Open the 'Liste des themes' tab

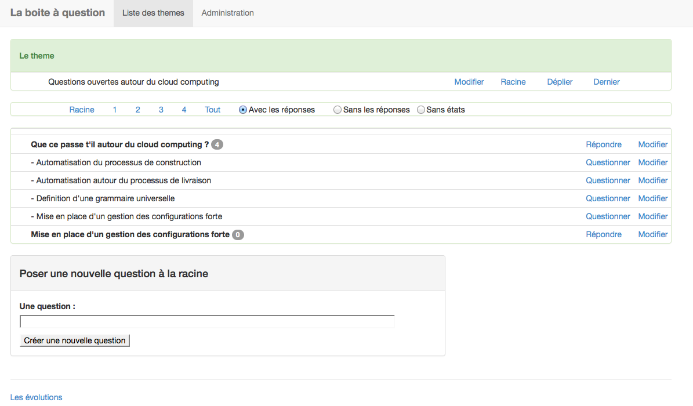pyautogui.click(x=153, y=13)
